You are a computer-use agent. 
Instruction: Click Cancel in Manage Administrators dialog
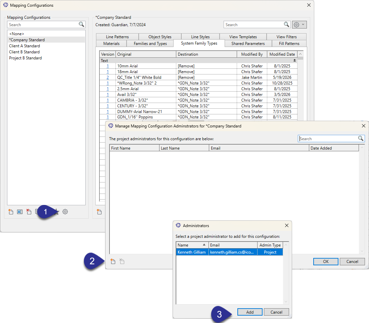[x=352, y=261]
